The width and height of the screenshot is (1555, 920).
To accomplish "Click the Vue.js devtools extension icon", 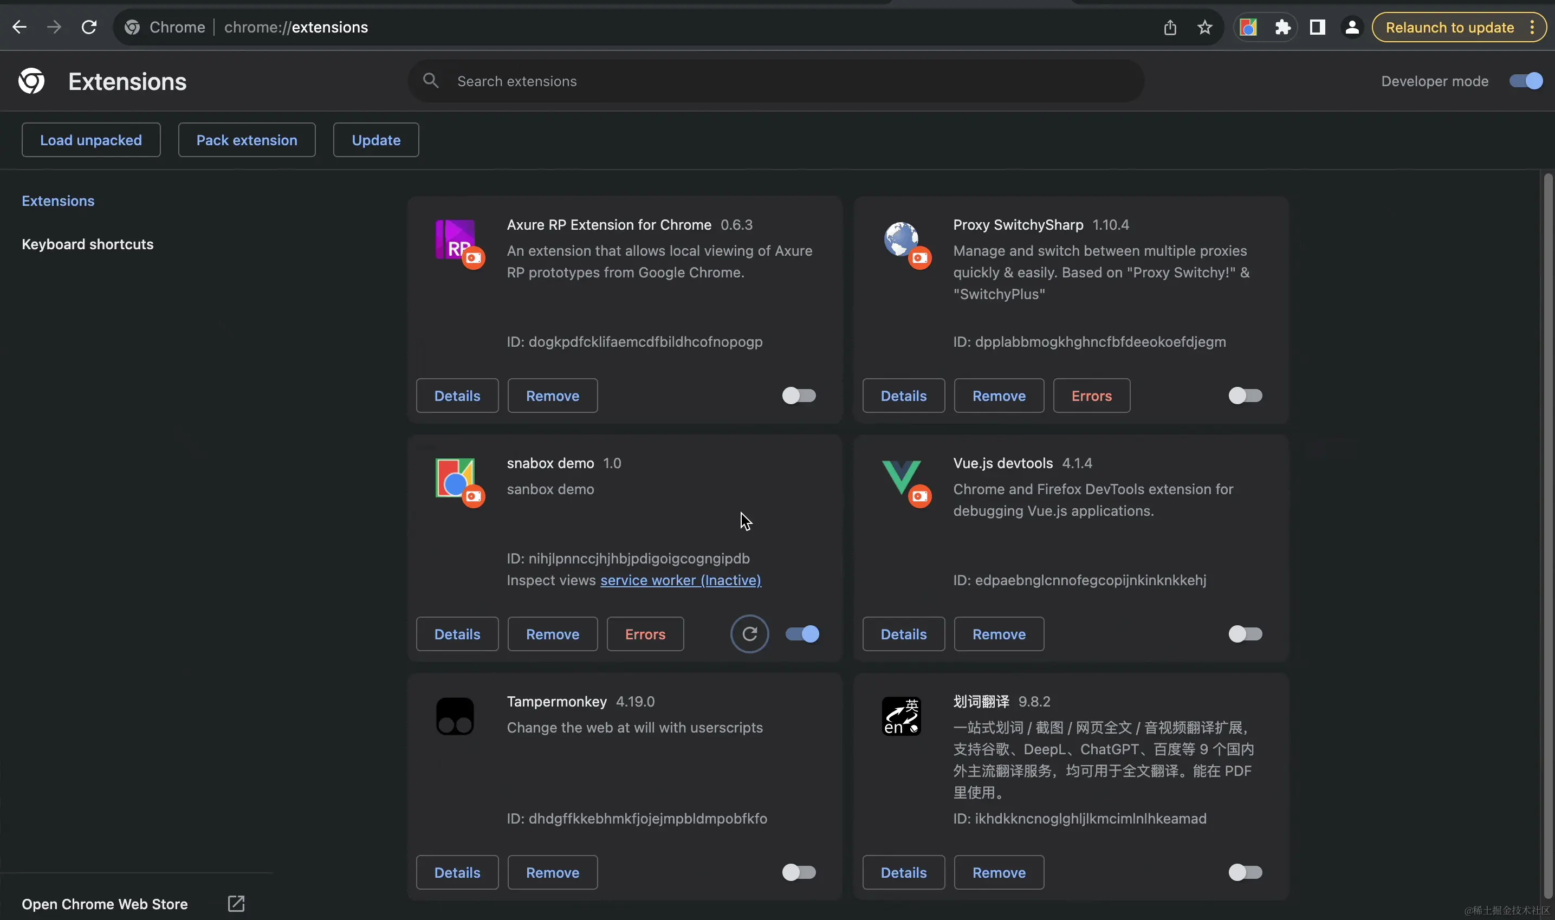I will coord(902,482).
